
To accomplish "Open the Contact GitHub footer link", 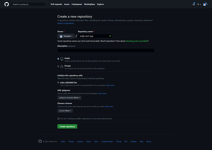I will click(107, 142).
